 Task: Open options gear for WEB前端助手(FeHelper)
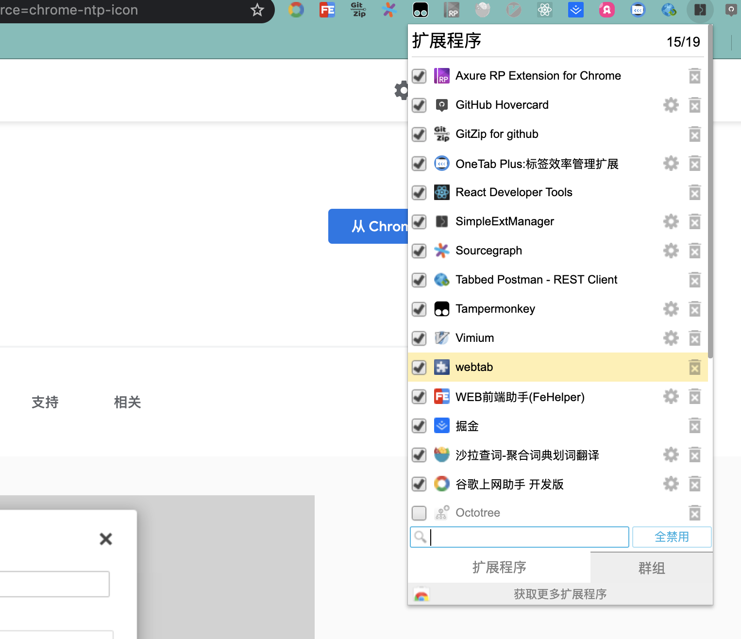pos(671,396)
